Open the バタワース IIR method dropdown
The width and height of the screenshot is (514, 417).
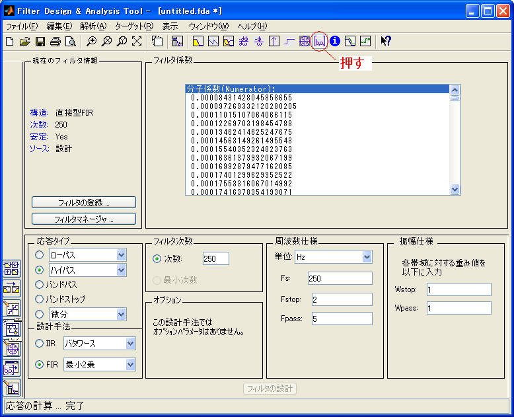click(x=130, y=344)
